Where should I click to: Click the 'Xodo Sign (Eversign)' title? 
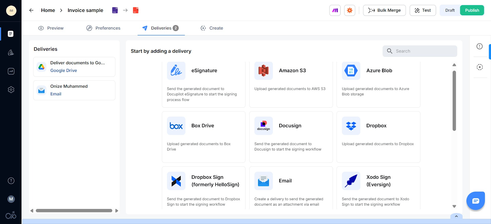[378, 181]
